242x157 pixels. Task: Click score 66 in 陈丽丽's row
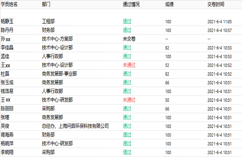167,109
